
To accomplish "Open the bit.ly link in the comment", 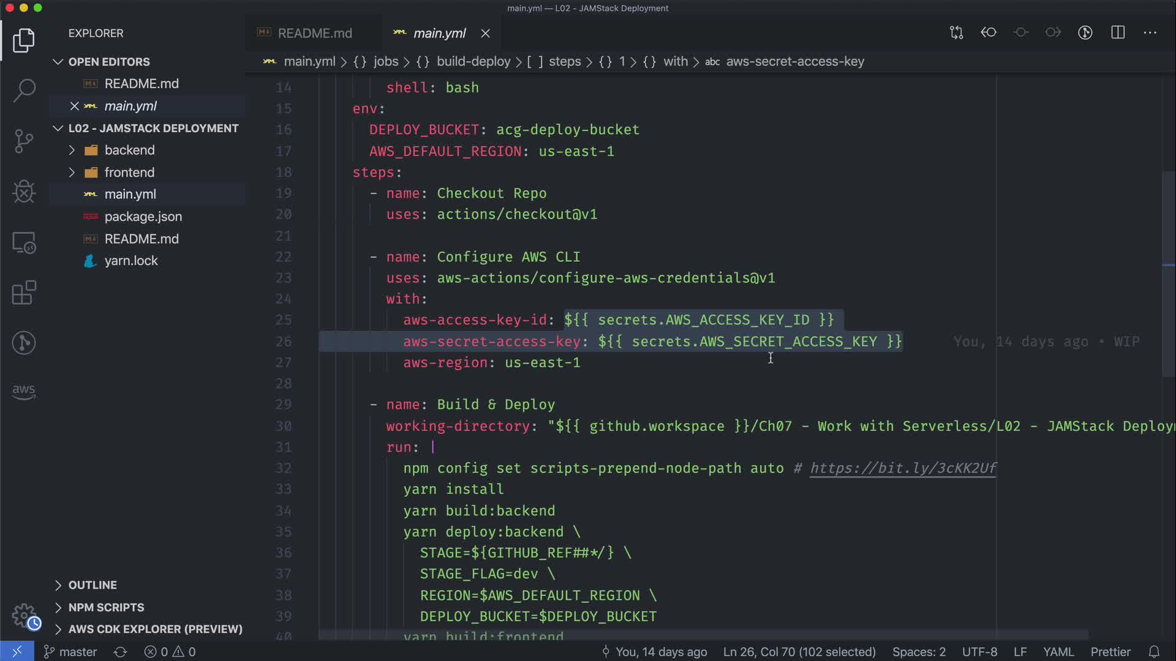I will tap(903, 468).
